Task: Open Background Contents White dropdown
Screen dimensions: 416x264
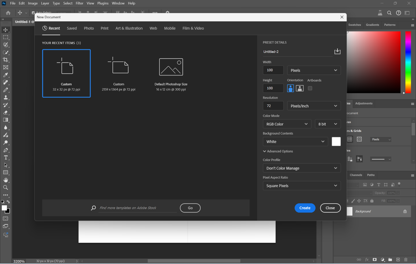Action: click(x=295, y=142)
